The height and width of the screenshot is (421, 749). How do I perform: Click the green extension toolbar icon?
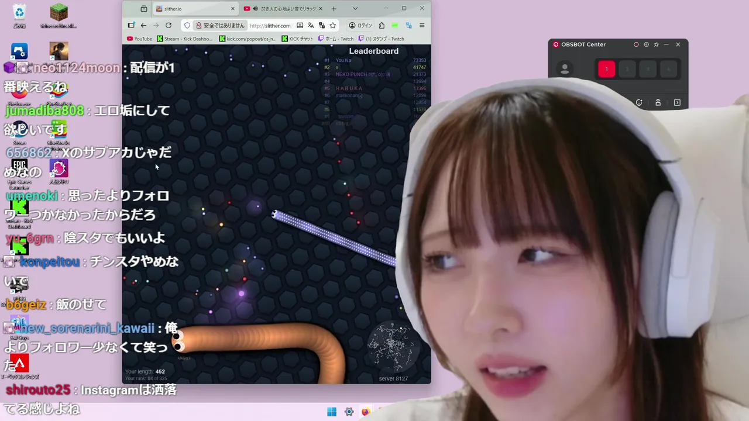click(395, 26)
